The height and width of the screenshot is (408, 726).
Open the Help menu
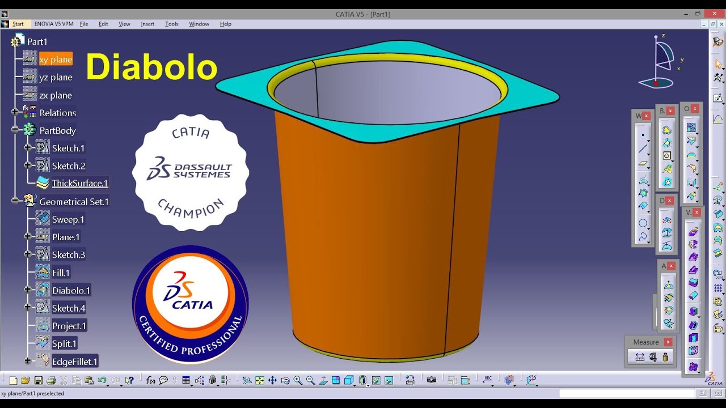click(x=226, y=24)
